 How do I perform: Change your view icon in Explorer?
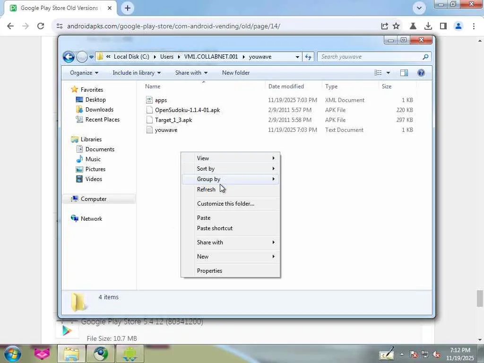378,73
